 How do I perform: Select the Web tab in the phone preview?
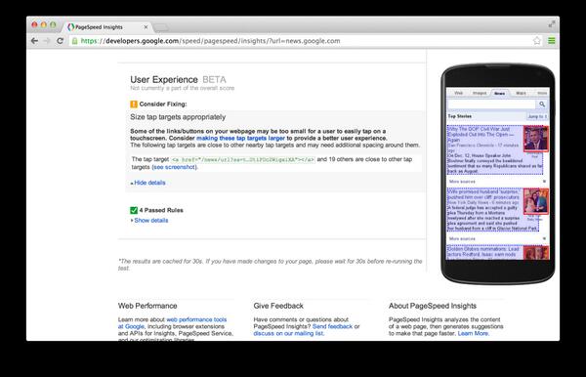click(459, 93)
